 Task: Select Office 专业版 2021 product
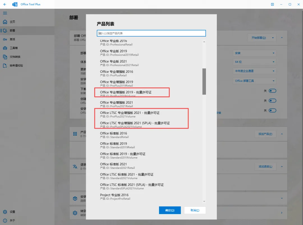149,63
